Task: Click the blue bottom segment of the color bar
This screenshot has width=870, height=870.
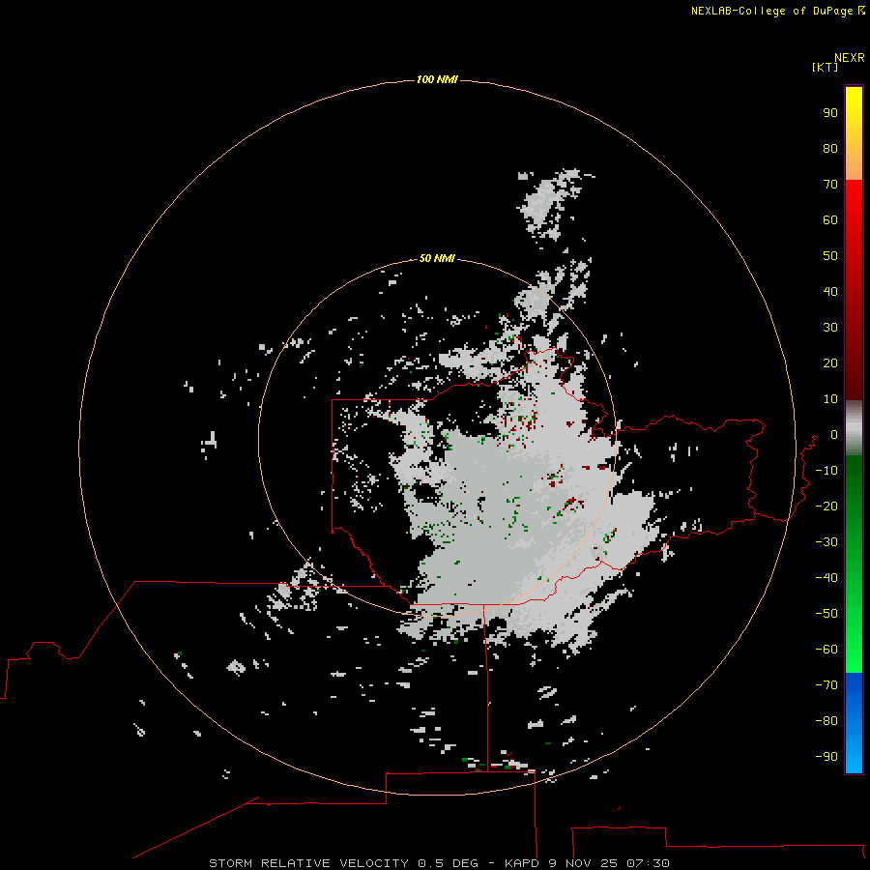Action: tap(854, 722)
